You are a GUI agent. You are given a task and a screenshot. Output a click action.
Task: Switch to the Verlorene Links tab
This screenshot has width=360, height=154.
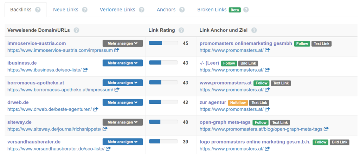point(117,10)
